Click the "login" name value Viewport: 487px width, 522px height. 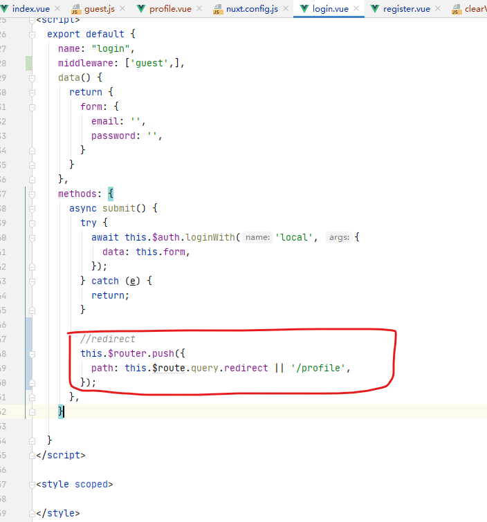(110, 48)
